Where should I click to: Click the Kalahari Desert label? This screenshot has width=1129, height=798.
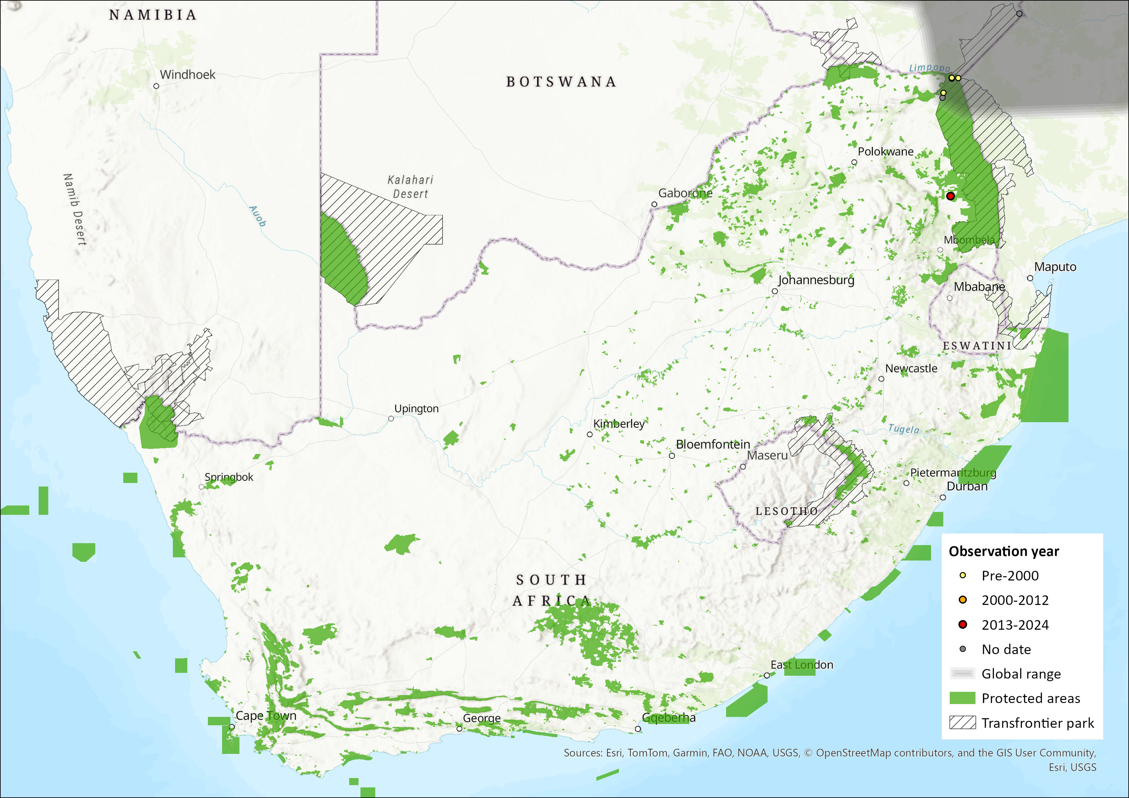click(410, 187)
